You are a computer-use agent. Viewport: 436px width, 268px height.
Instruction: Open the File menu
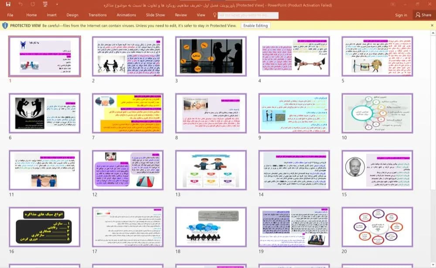tap(10, 15)
